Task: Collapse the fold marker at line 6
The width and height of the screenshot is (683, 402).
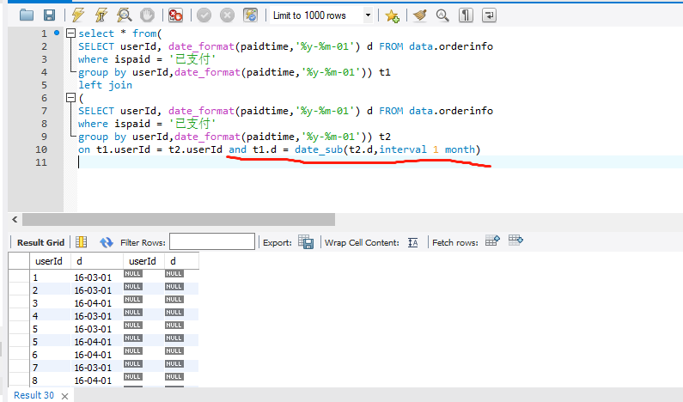Action: tap(70, 98)
